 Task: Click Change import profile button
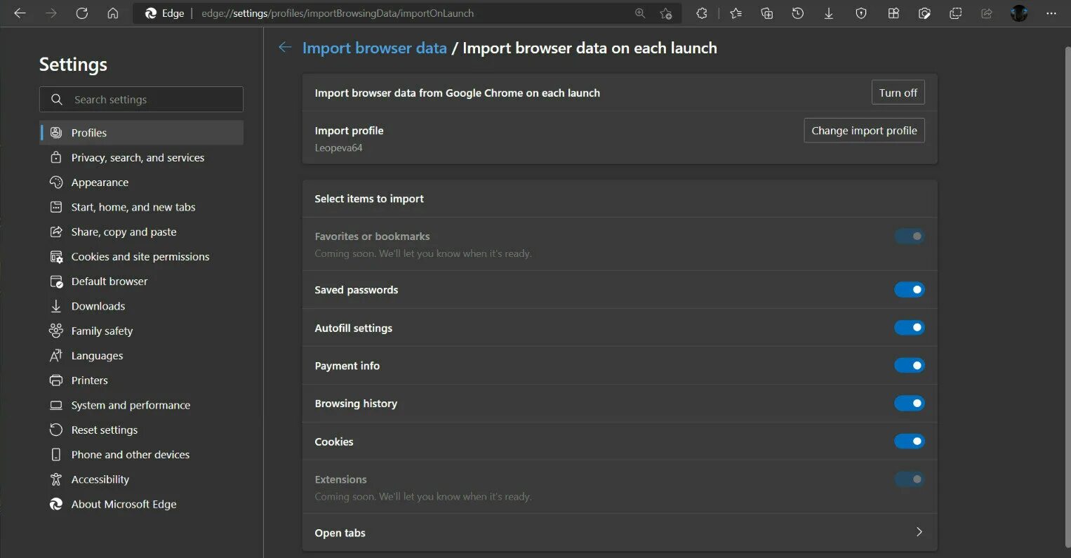coord(864,131)
